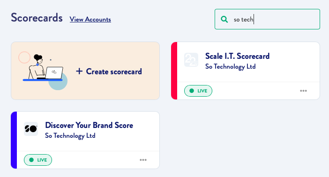Open the Scale I.T. Scorecard title
This screenshot has width=329, height=177.
(237, 56)
